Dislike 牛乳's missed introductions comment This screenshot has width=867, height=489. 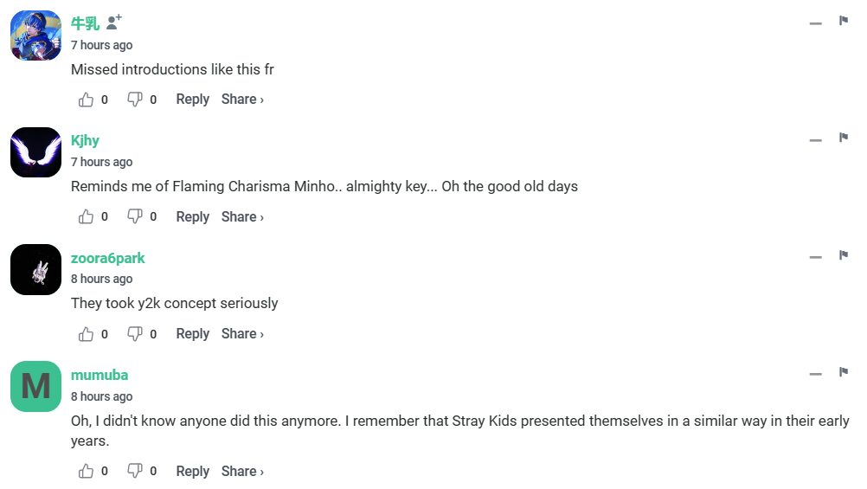coord(135,100)
